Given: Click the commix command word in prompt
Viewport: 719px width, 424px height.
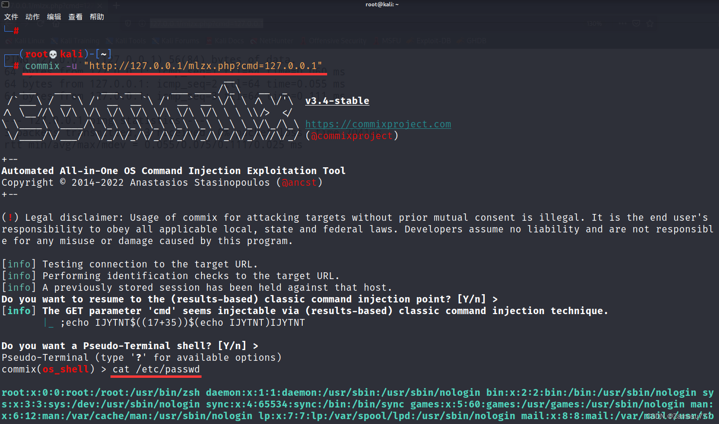Looking at the screenshot, I should pyautogui.click(x=42, y=66).
